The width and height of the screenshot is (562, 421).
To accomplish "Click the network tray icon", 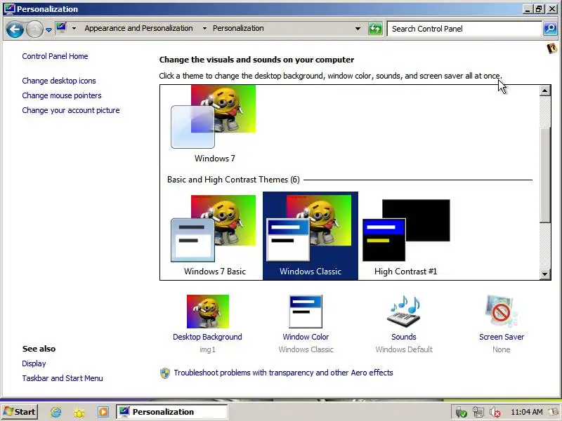I will (x=478, y=413).
